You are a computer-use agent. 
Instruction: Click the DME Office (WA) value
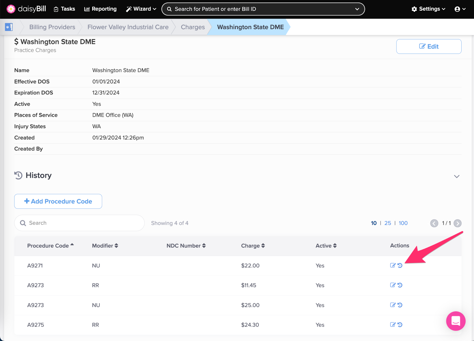[x=113, y=115]
